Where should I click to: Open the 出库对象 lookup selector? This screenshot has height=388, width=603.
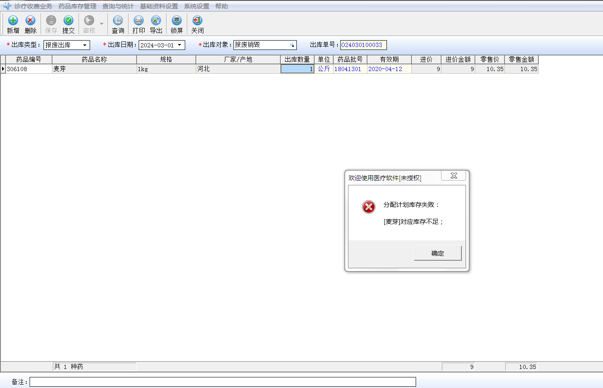click(x=292, y=45)
